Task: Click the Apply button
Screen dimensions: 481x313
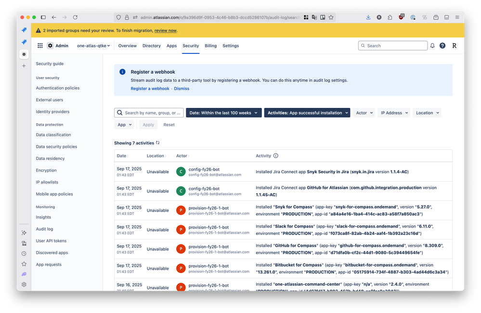Action: pyautogui.click(x=148, y=125)
